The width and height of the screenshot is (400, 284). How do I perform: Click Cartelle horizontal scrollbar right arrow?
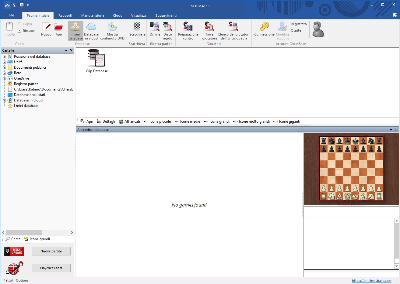coord(72,233)
